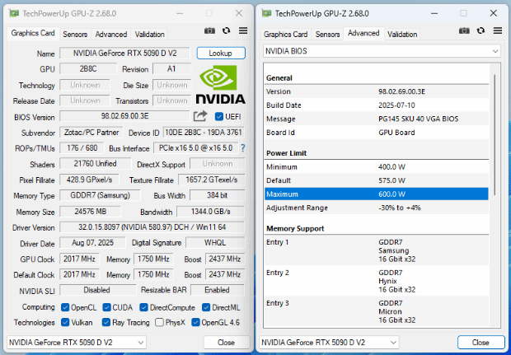Viewport: 511px width, 355px height.
Task: Click the Driver Version field
Action: pos(152,227)
